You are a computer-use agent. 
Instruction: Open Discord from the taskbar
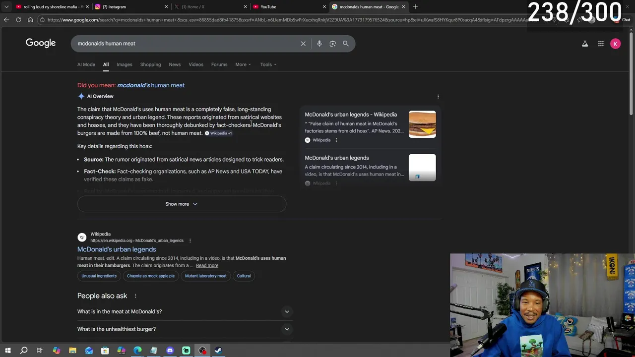click(x=170, y=351)
